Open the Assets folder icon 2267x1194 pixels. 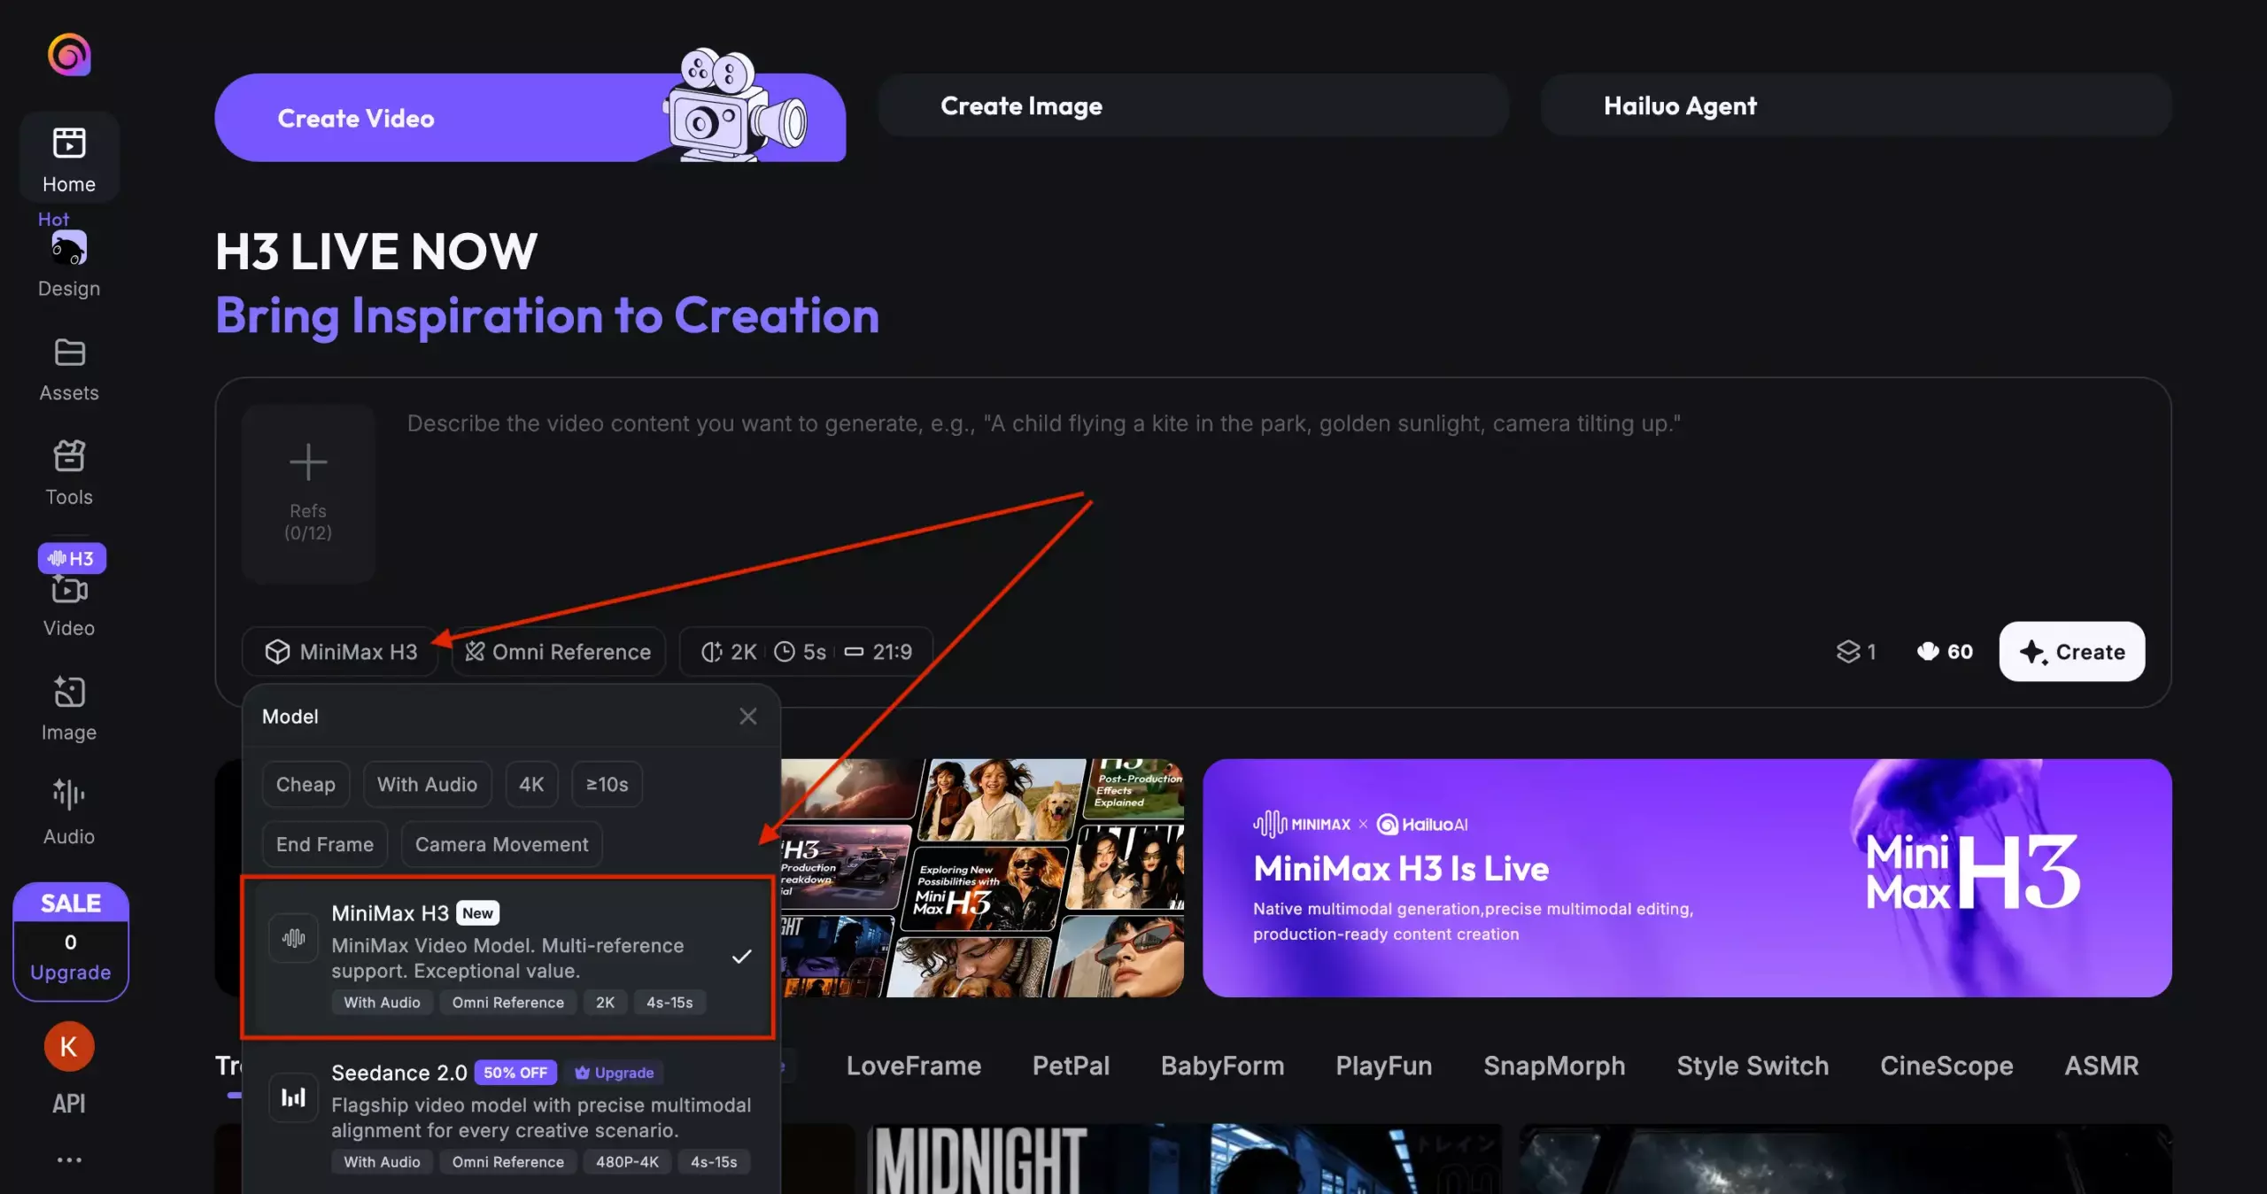69,353
